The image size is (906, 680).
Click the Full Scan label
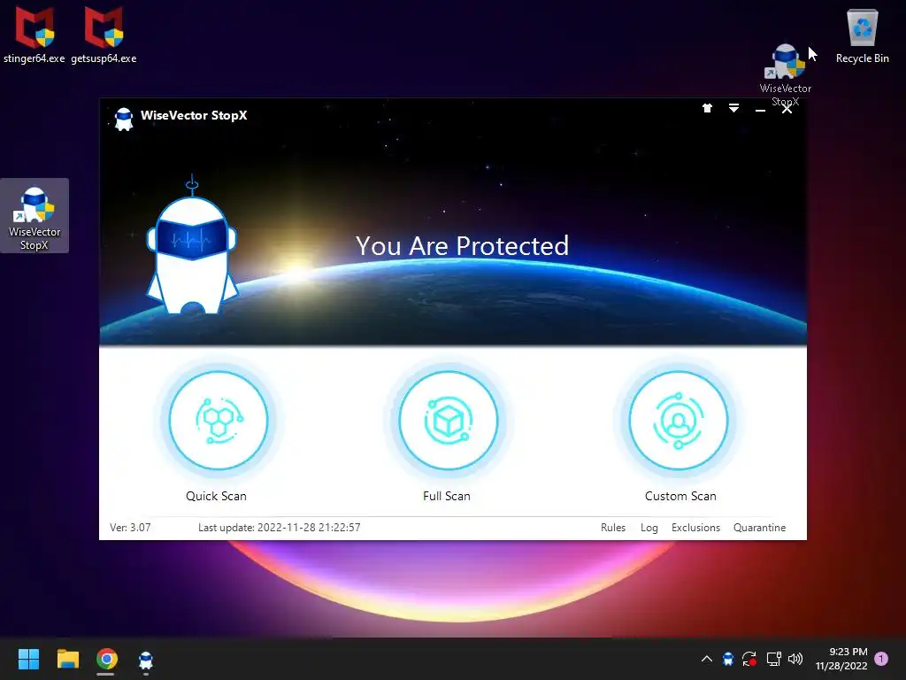pyautogui.click(x=447, y=496)
